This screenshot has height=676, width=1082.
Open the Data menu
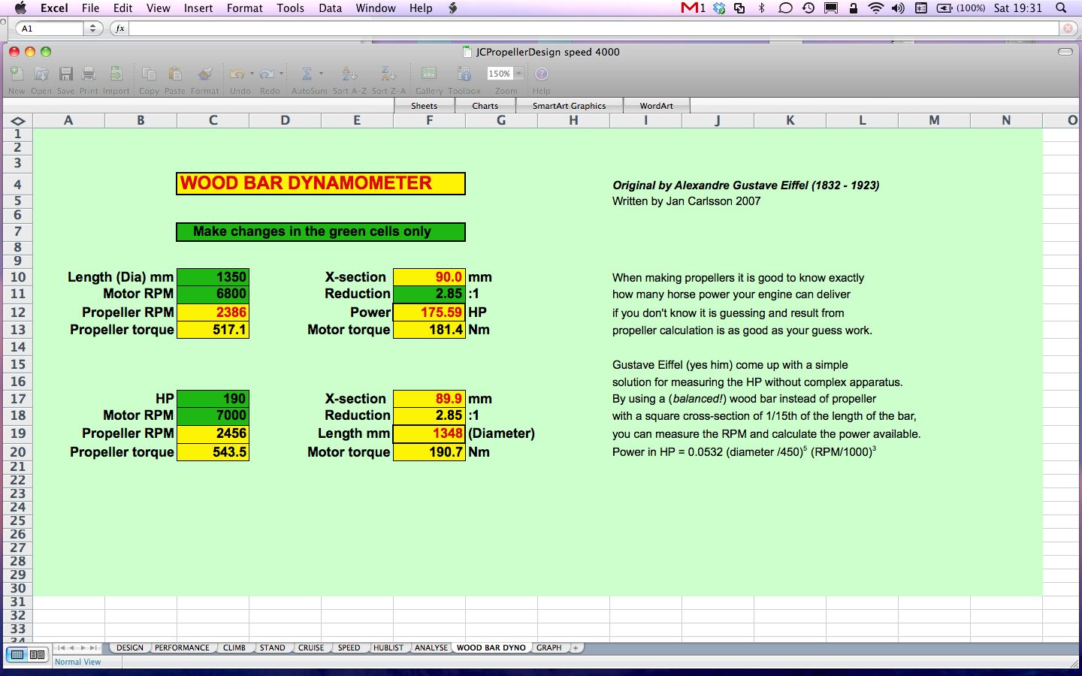coord(330,8)
